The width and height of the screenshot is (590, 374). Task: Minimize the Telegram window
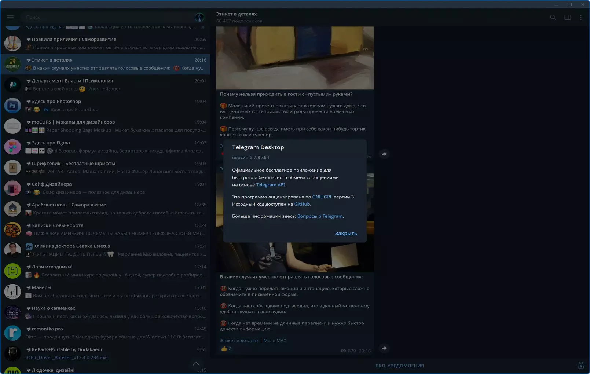556,4
